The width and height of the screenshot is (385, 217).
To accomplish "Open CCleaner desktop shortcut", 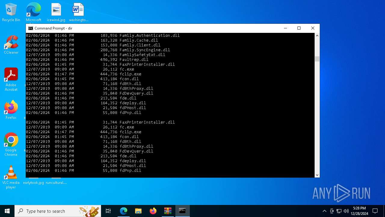I will [x=11, y=45].
